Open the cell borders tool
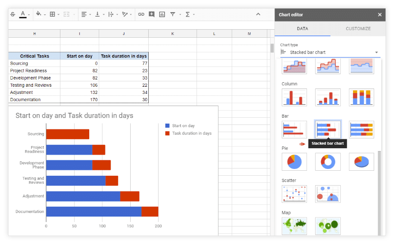394x244 pixels. point(52,14)
